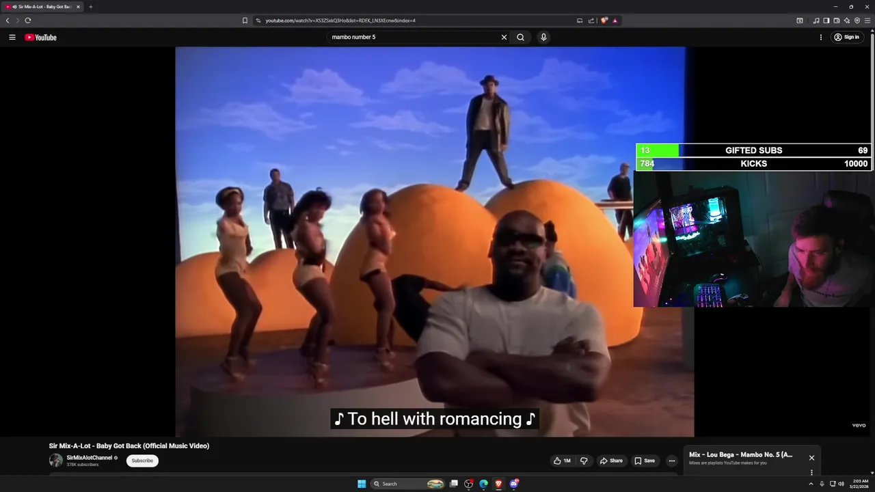The image size is (875, 492).
Task: Reload the page with the refresh icon
Action: [x=28, y=20]
